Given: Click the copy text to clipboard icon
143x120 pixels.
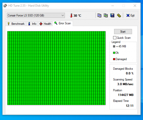Looking at the screenshot, I should (x=99, y=15).
